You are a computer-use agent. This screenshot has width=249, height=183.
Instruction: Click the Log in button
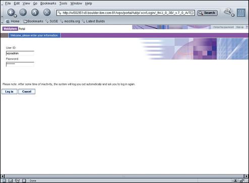pos(10,91)
